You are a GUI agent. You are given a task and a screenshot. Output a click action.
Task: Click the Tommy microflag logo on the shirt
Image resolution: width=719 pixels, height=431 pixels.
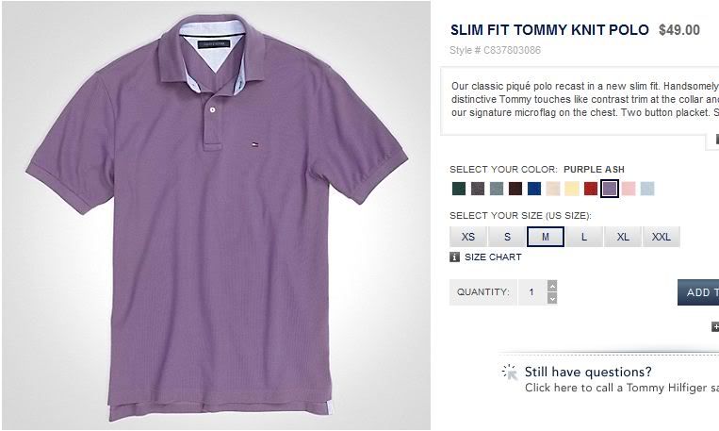pyautogui.click(x=254, y=143)
